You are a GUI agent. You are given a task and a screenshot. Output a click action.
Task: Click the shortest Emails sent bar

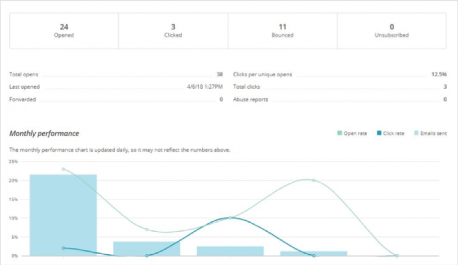click(x=314, y=253)
